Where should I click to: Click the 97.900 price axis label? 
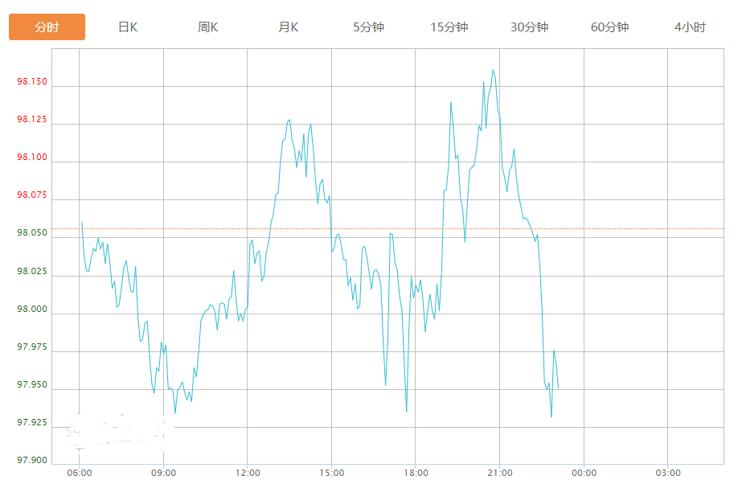[x=32, y=461]
